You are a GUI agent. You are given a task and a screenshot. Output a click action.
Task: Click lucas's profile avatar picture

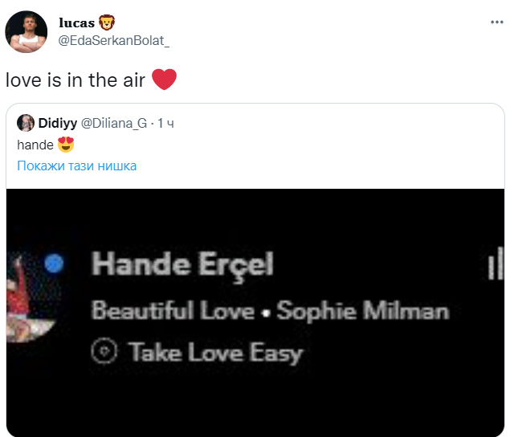tap(25, 33)
